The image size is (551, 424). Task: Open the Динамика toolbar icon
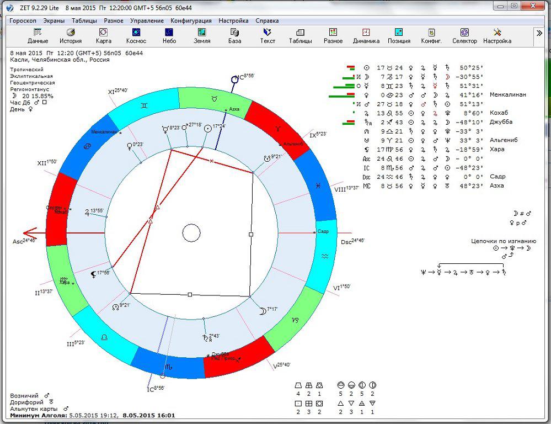point(366,36)
